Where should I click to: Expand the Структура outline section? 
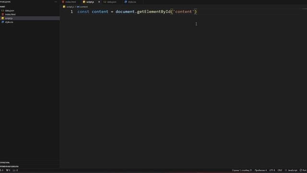tap(30, 162)
